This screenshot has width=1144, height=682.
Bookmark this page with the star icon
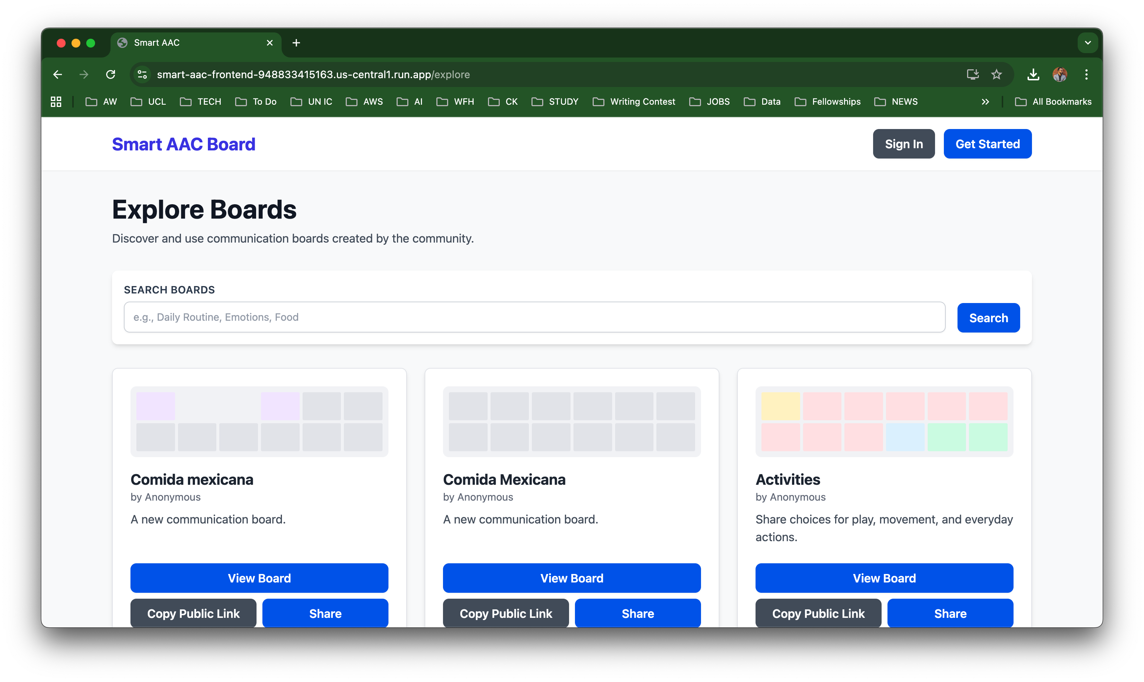996,74
